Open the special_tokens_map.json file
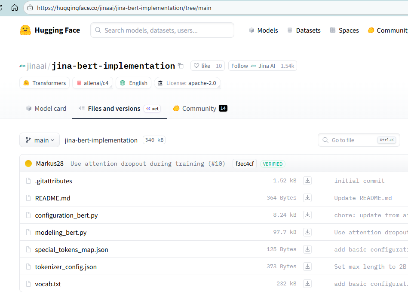Screen dimensions: 408x297 (71, 249)
